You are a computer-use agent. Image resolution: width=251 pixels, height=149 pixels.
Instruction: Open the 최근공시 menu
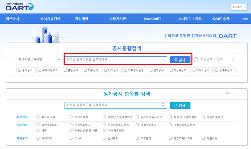point(12,19)
